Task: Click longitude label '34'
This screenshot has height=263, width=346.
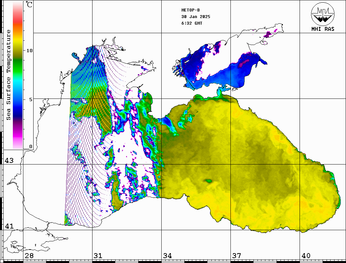Action: click(168, 256)
